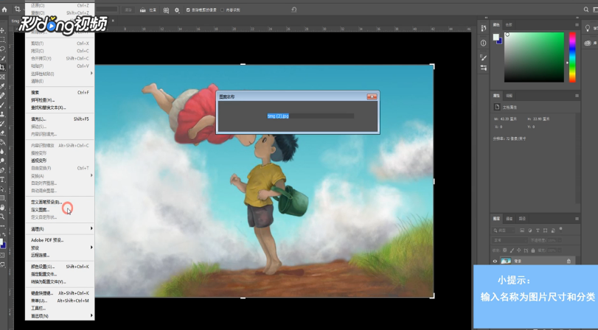Filter layers by type layers (T icon)
Screen dimensions: 598x330
(538, 230)
